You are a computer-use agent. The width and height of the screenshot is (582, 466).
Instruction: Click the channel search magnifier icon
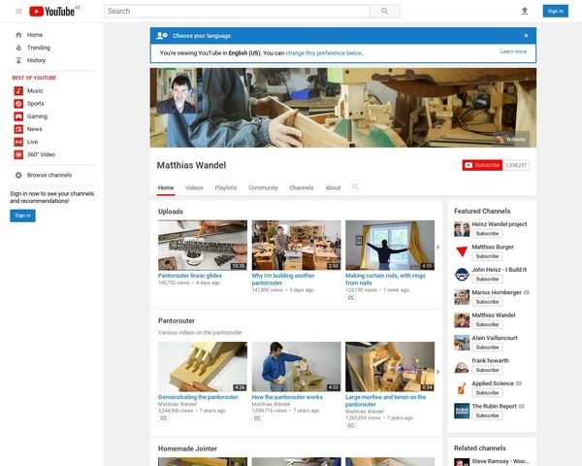[355, 187]
